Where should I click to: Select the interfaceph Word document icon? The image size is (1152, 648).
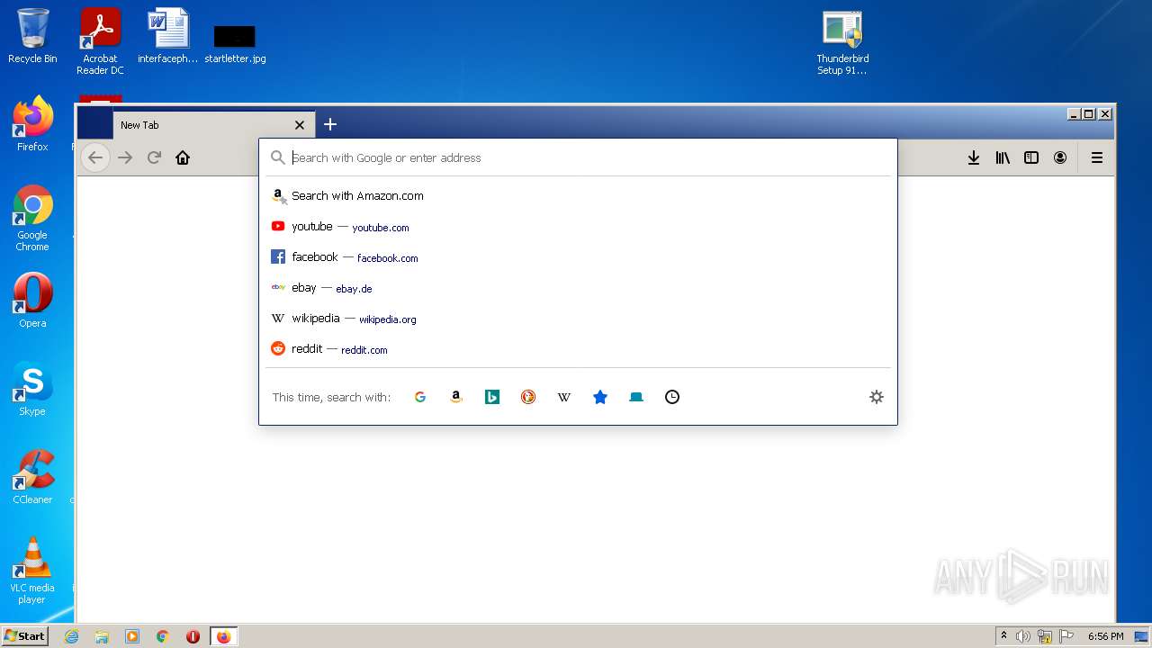(168, 36)
